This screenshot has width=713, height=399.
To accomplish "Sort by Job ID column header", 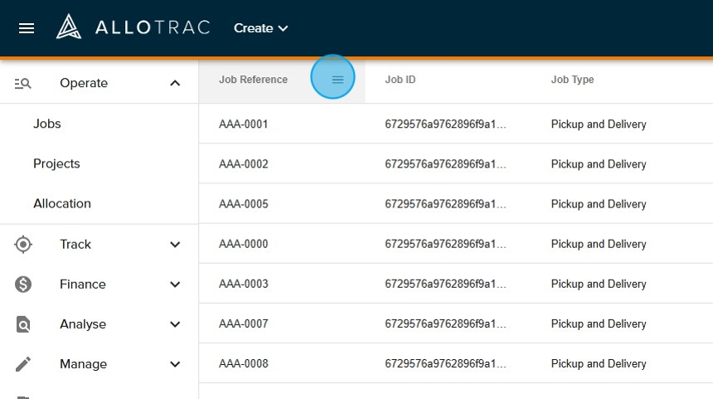I will pos(400,80).
